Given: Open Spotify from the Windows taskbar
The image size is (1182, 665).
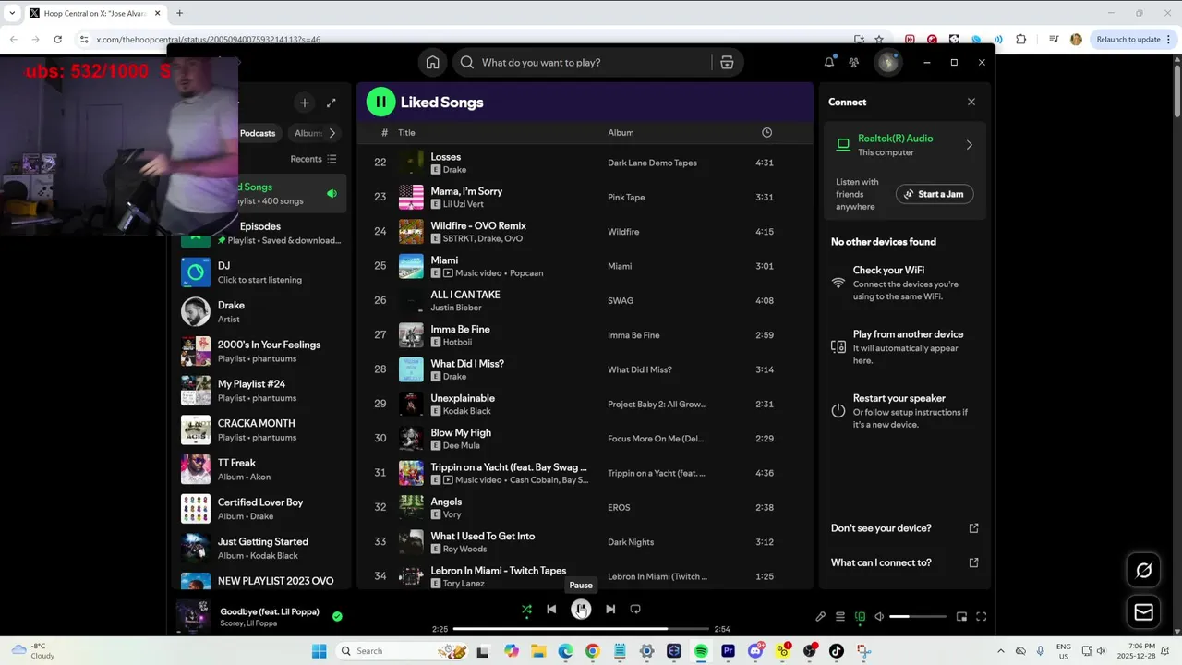Looking at the screenshot, I should pos(701,651).
